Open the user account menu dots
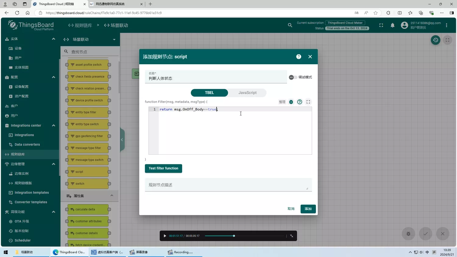The image size is (457, 257). tap(446, 25)
